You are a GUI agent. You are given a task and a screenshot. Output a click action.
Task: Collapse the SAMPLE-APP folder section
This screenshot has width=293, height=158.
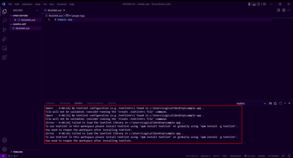tap(11, 24)
